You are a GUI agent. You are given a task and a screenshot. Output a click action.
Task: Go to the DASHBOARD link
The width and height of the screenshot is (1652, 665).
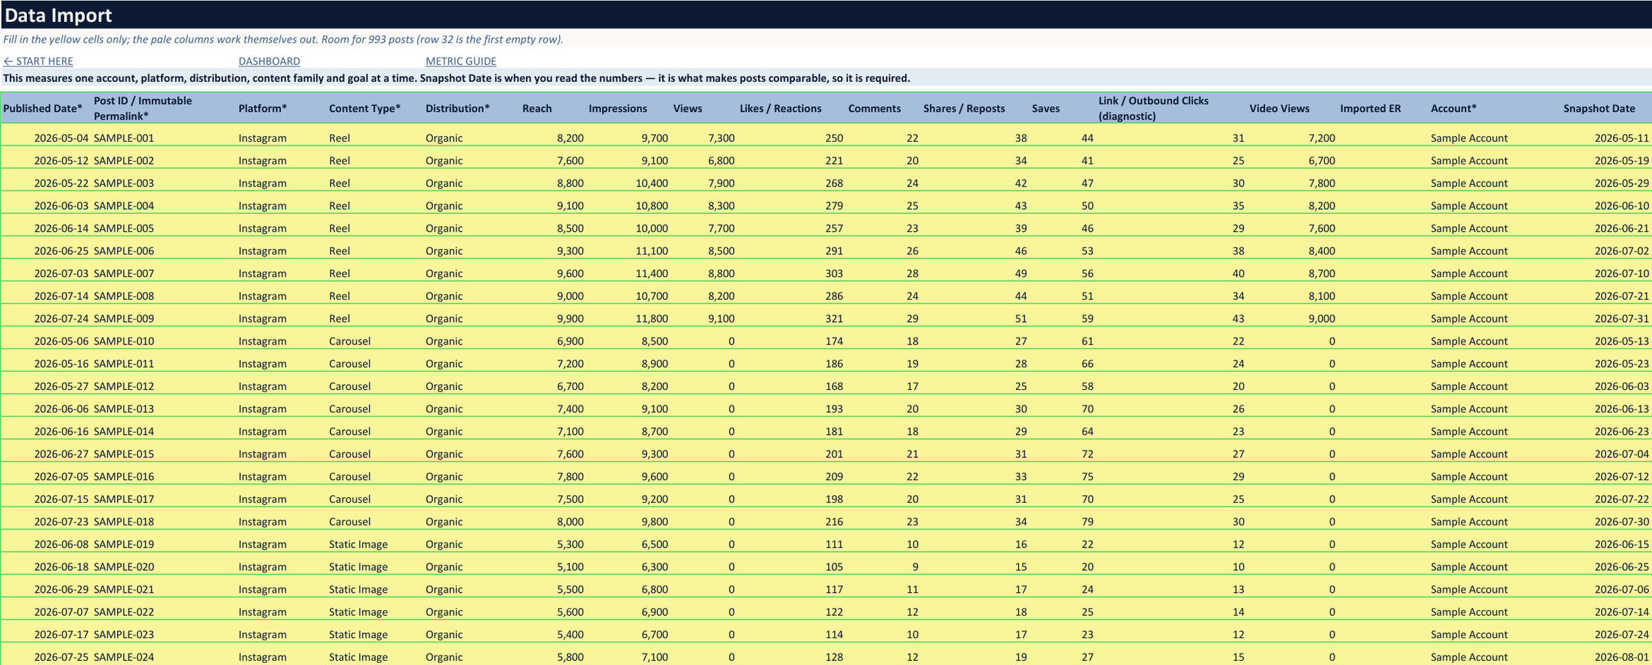pyautogui.click(x=269, y=61)
